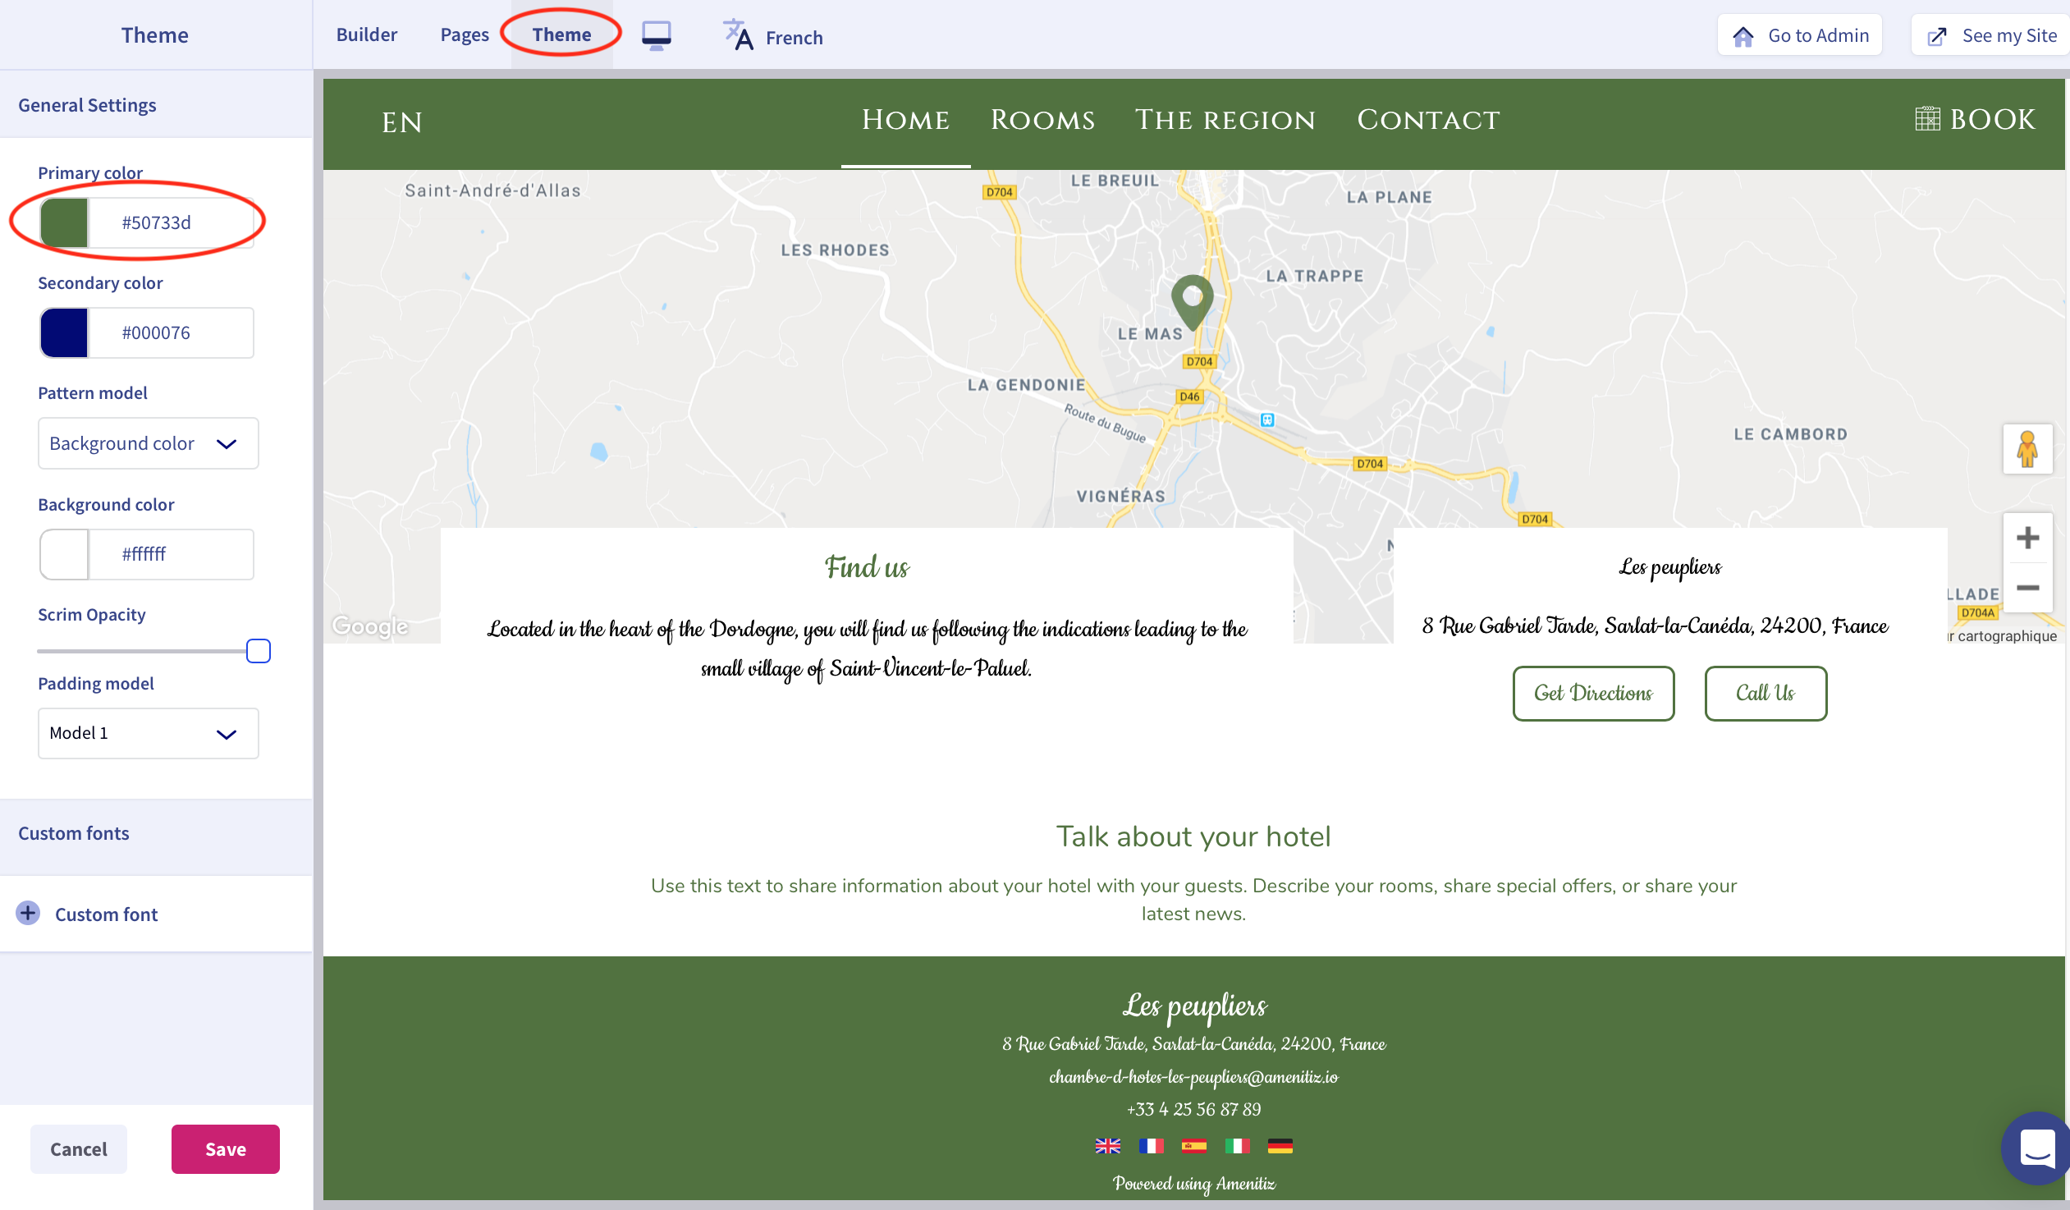Open the HOME menu item
The image size is (2070, 1210).
[x=905, y=120]
